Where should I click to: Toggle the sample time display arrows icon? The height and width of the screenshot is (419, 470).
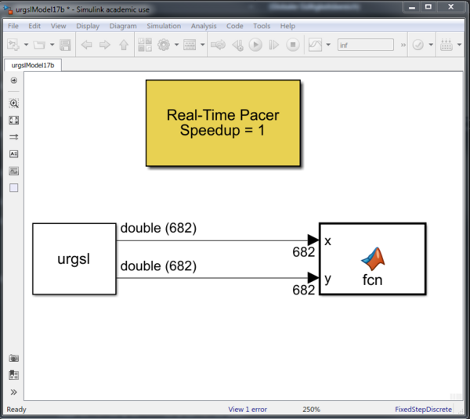(x=13, y=137)
